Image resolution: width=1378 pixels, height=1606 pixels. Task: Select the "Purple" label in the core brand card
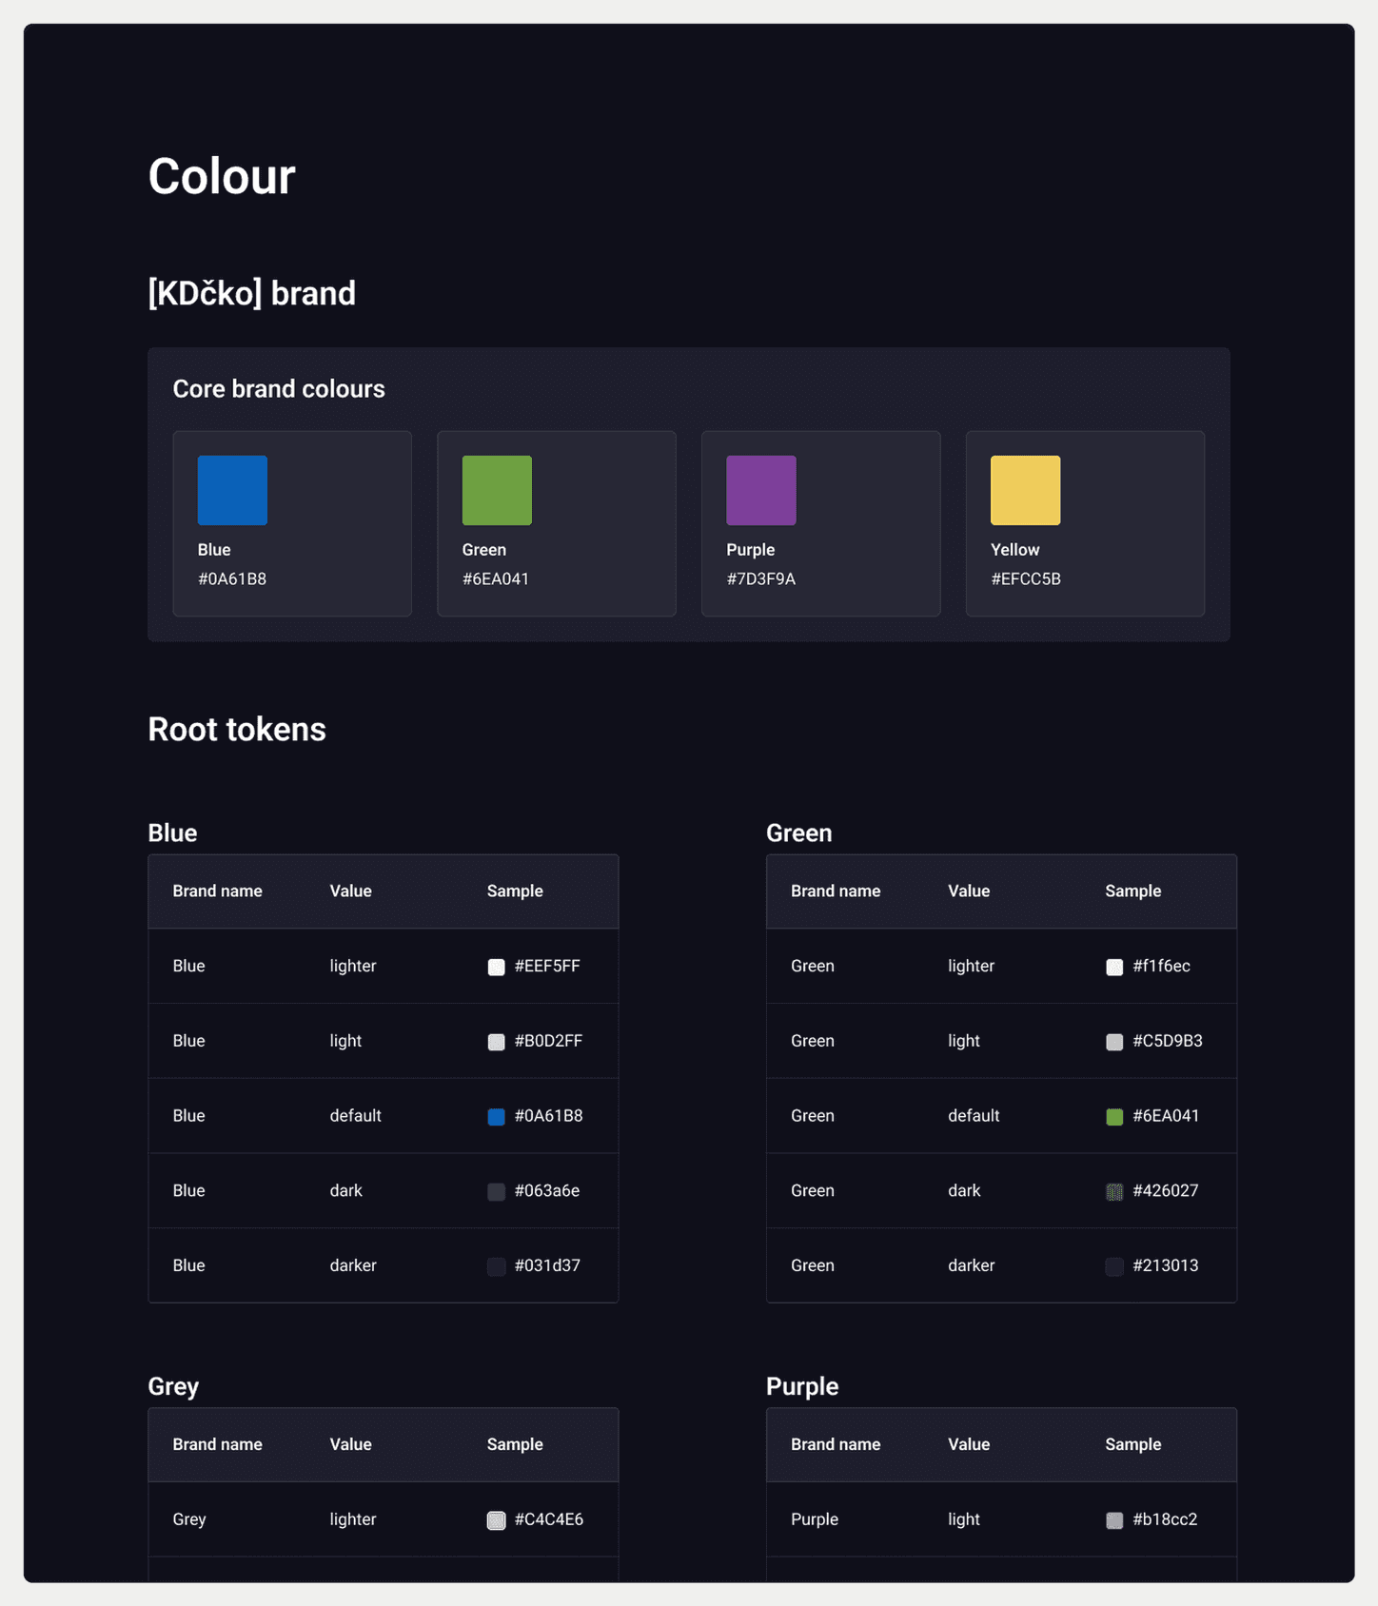coord(751,550)
